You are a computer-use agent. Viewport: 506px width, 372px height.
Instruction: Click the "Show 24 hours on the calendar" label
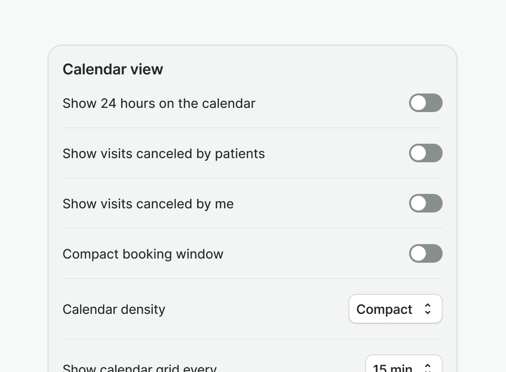[159, 103]
